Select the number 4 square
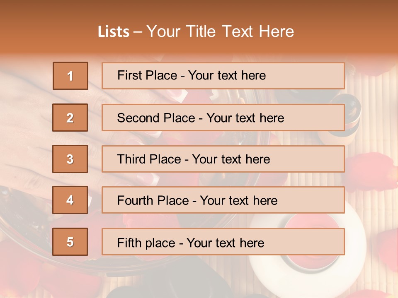398x298 pixels. tap(70, 200)
